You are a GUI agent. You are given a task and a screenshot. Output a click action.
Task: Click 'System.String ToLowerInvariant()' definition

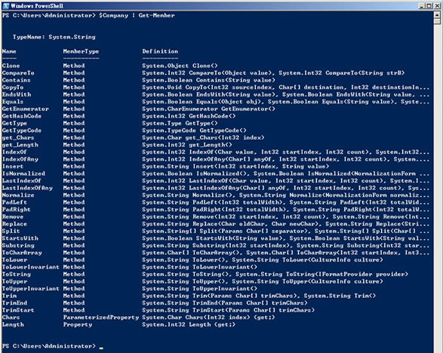[x=200, y=267]
